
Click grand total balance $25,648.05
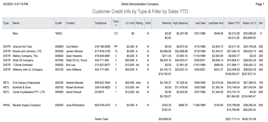tap(165, 119)
